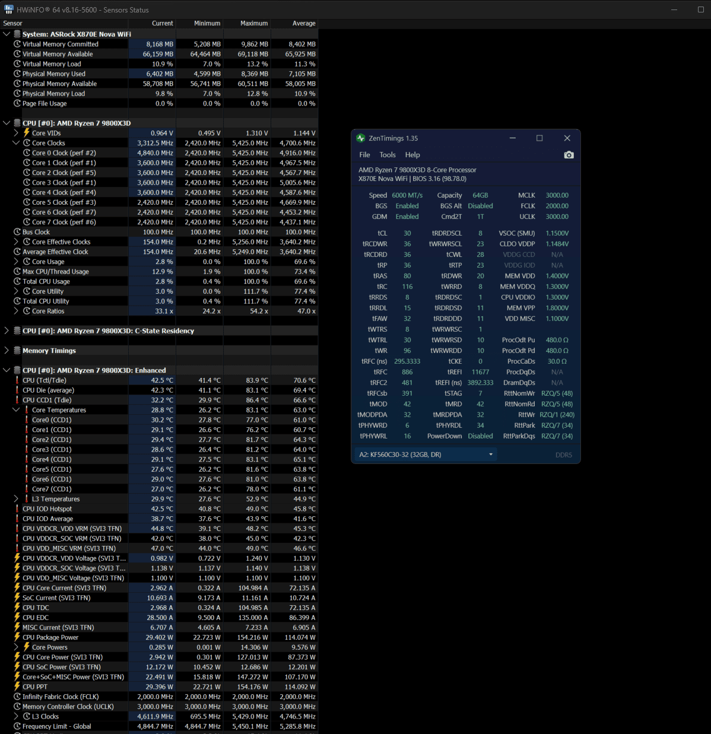
Task: Click the lightning icon beside CPU PPT
Action: [17, 687]
